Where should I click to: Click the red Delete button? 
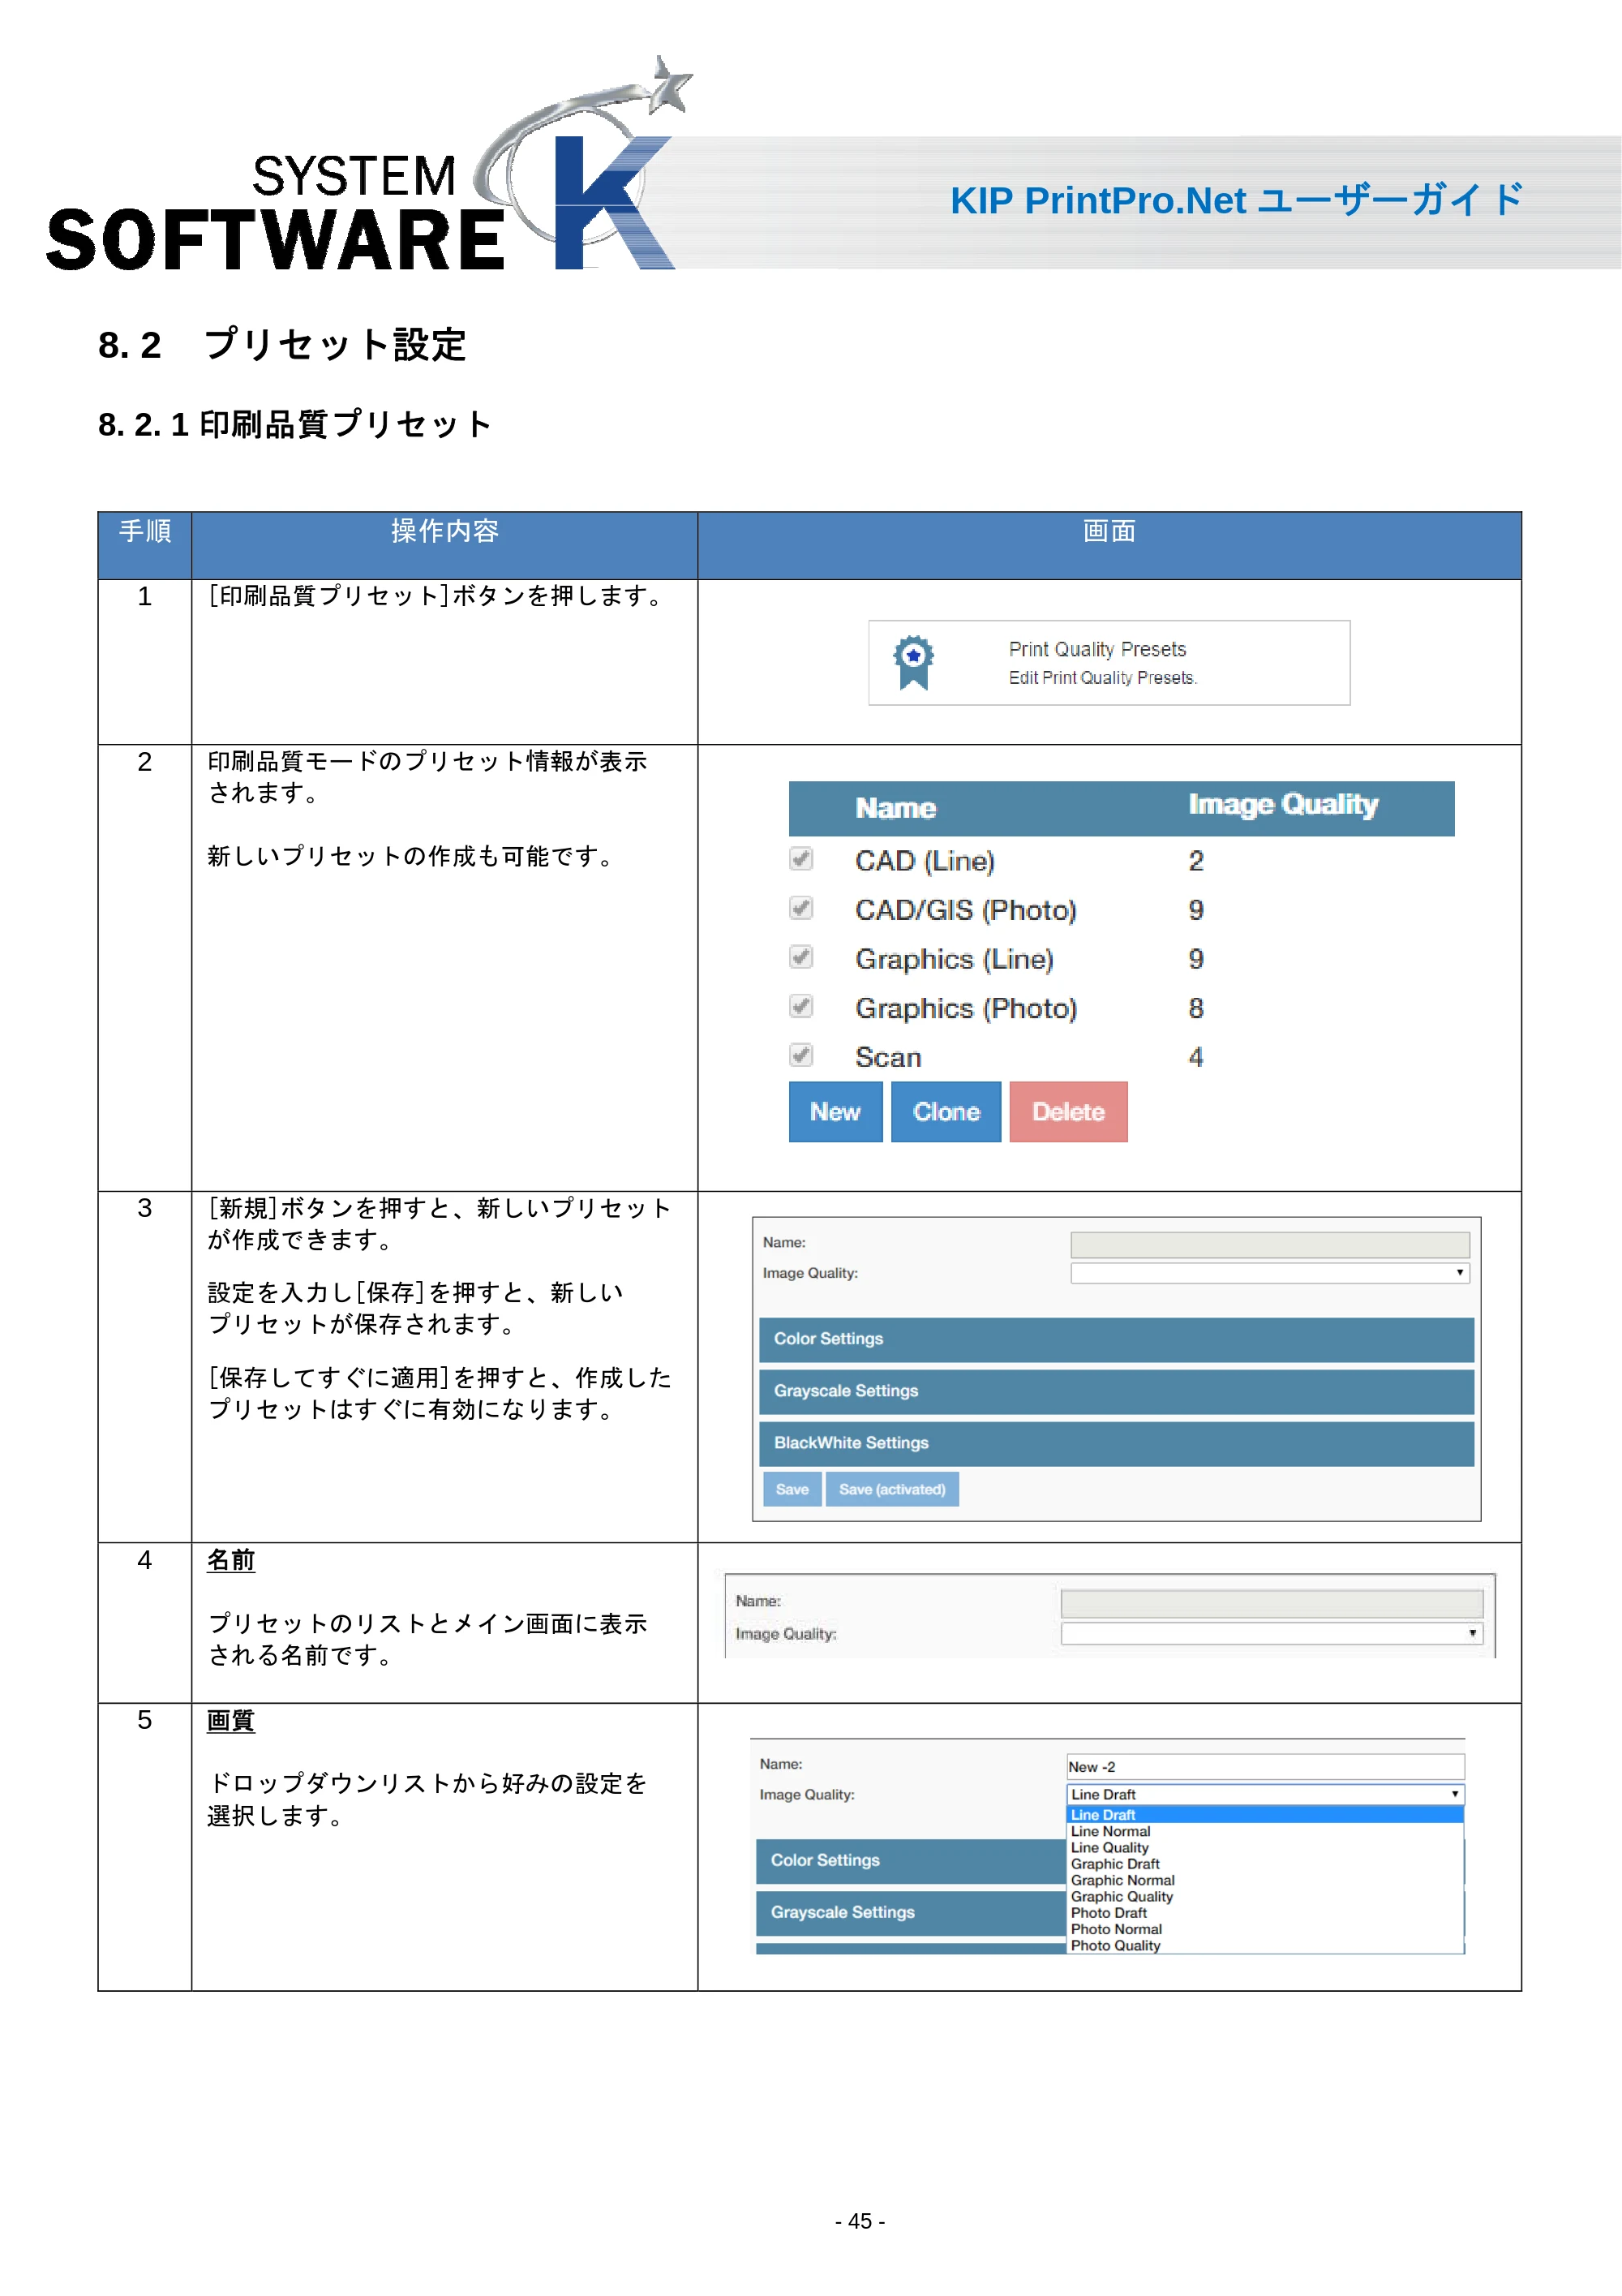1068,1112
